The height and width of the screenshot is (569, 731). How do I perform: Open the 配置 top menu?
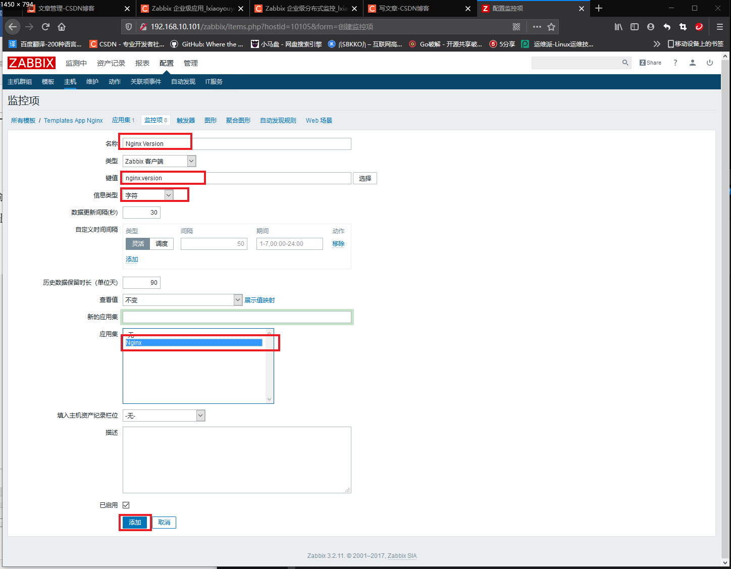click(x=166, y=63)
